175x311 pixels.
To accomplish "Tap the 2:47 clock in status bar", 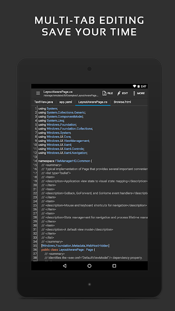I will tap(143, 86).
